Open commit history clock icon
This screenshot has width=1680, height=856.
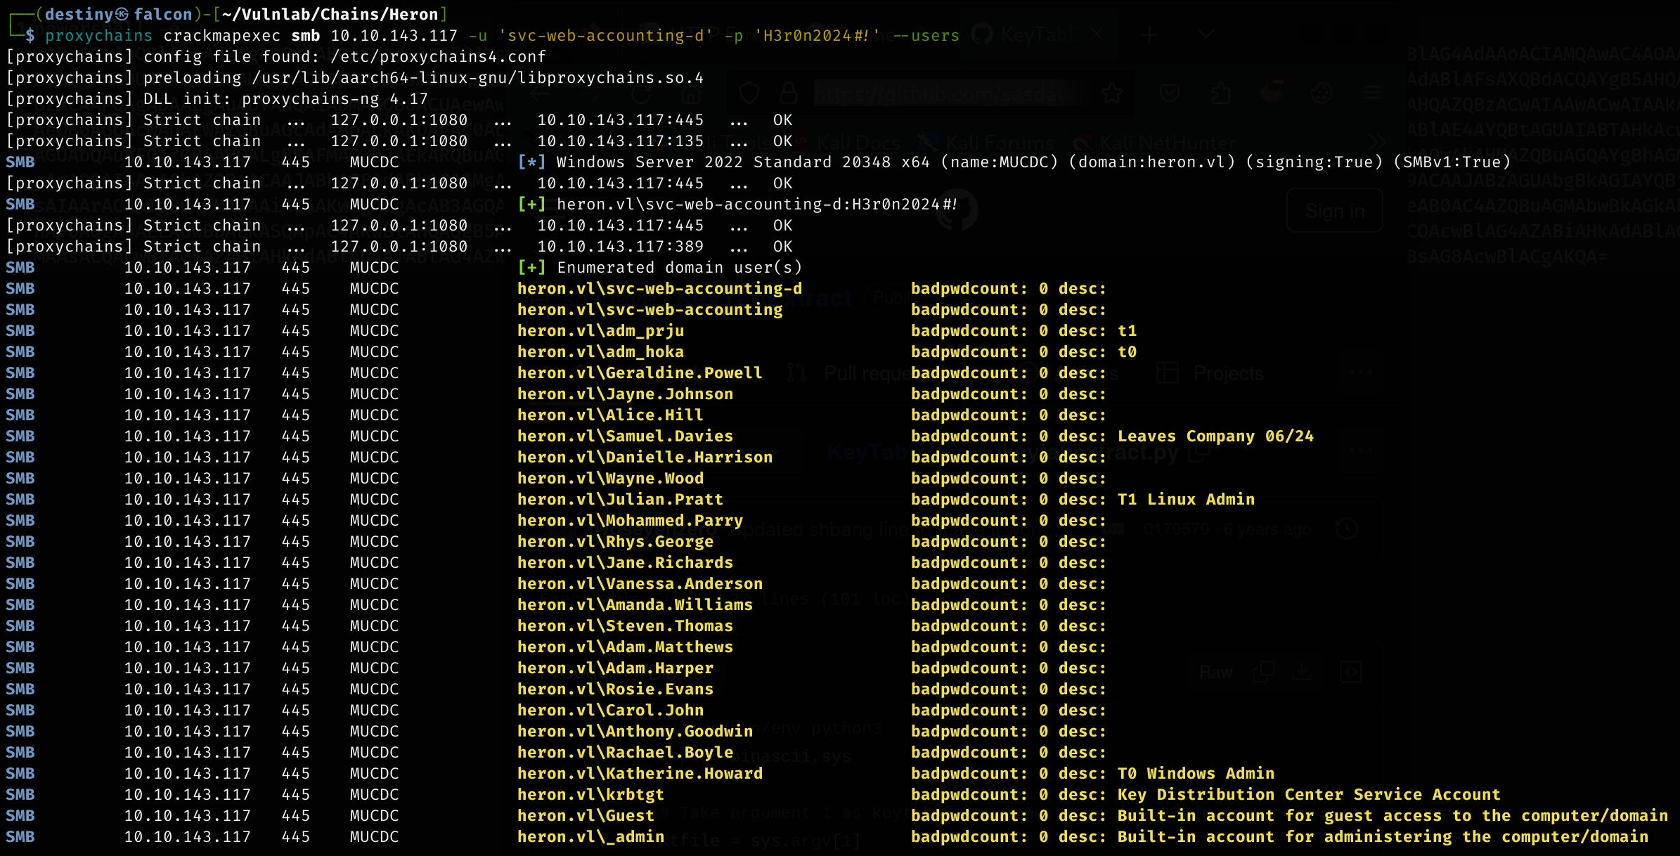(x=1346, y=528)
